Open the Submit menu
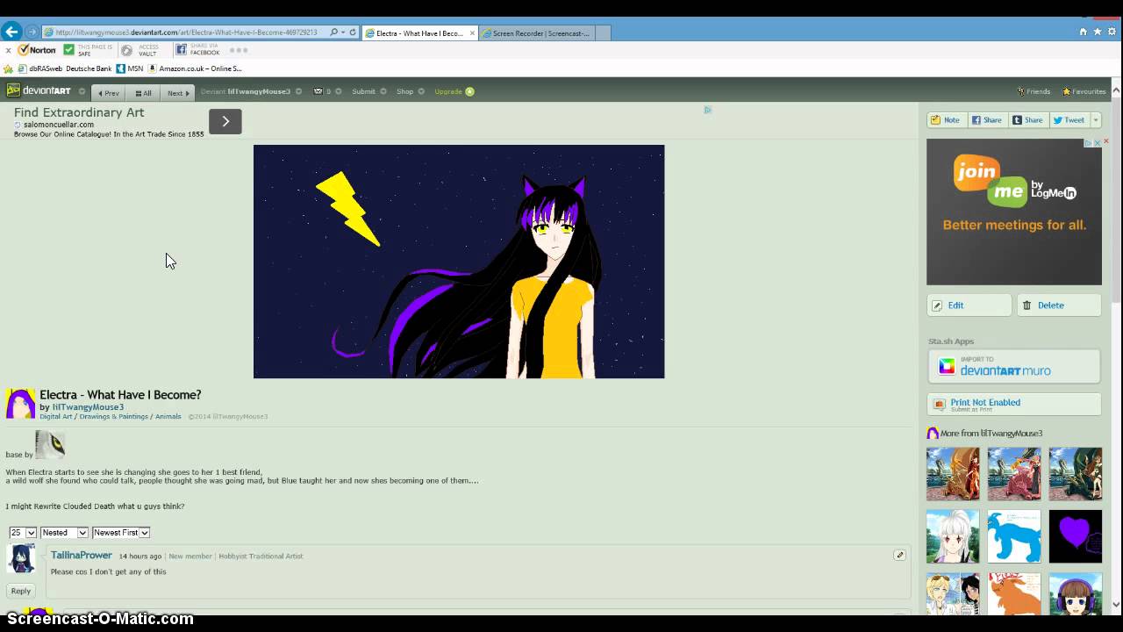 click(x=363, y=91)
